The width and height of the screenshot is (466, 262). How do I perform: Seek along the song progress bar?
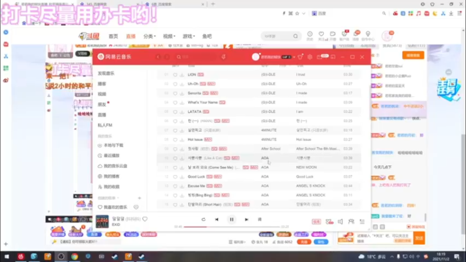(x=232, y=226)
